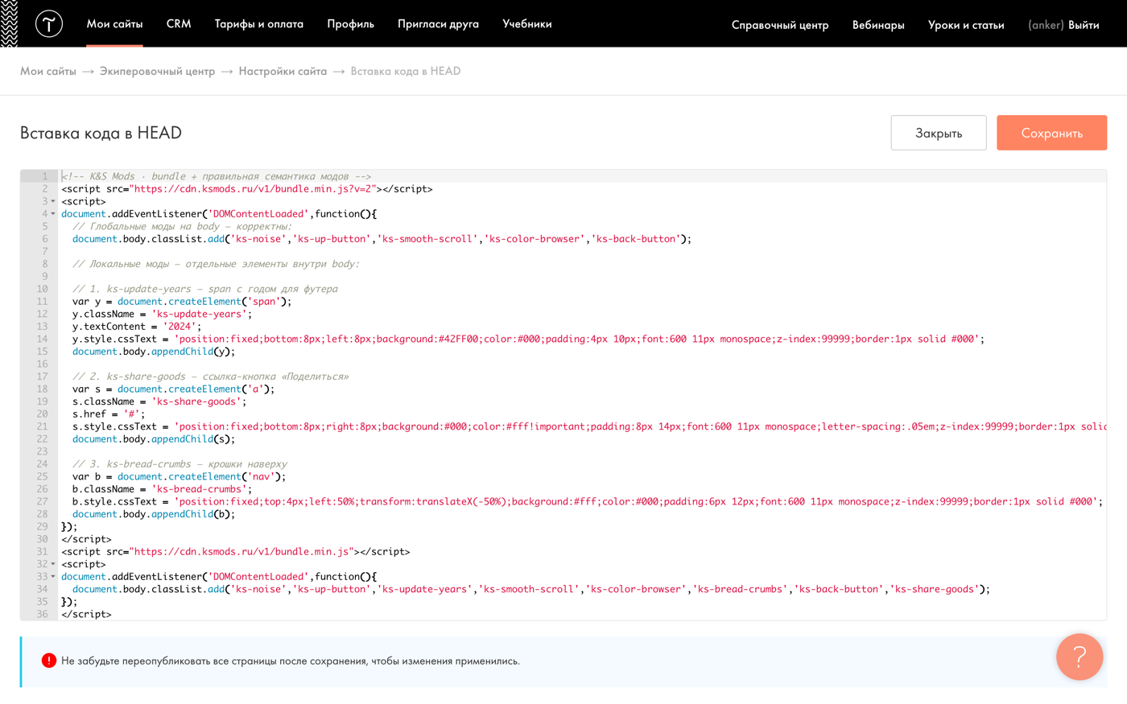The width and height of the screenshot is (1127, 704).
Task: Place cursor on var b createElement('nav') line
Action: pos(180,476)
